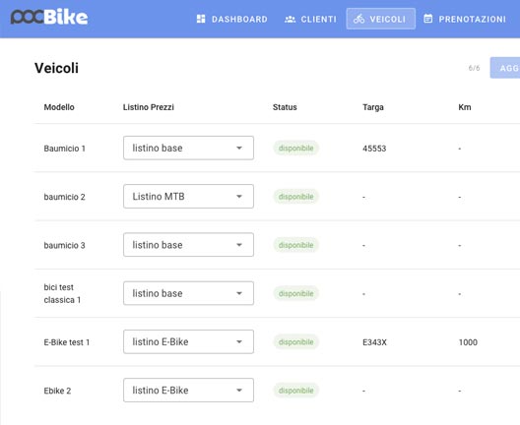Click the plate number 45553

tap(374, 149)
